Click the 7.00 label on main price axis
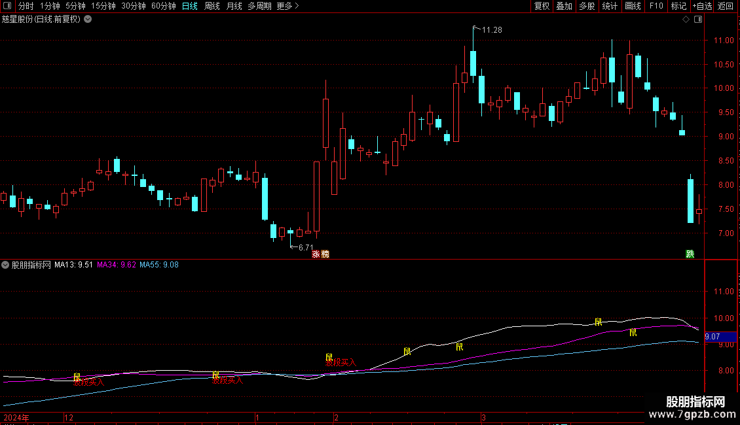740x425 pixels. click(726, 233)
